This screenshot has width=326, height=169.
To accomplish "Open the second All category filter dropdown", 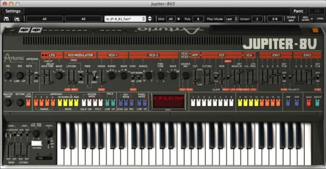I will coord(83,19).
